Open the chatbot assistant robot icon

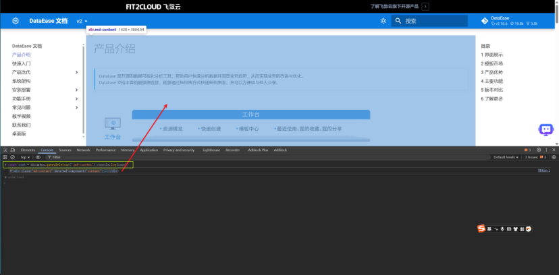click(x=545, y=129)
